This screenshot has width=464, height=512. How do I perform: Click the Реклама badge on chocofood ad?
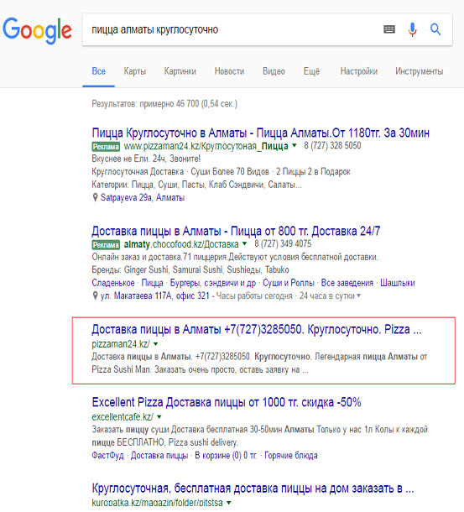click(x=106, y=244)
